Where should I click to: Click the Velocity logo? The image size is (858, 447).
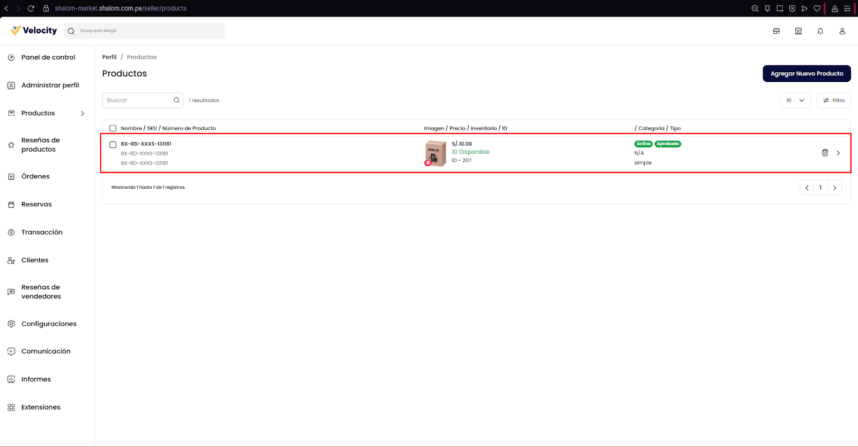pyautogui.click(x=34, y=31)
